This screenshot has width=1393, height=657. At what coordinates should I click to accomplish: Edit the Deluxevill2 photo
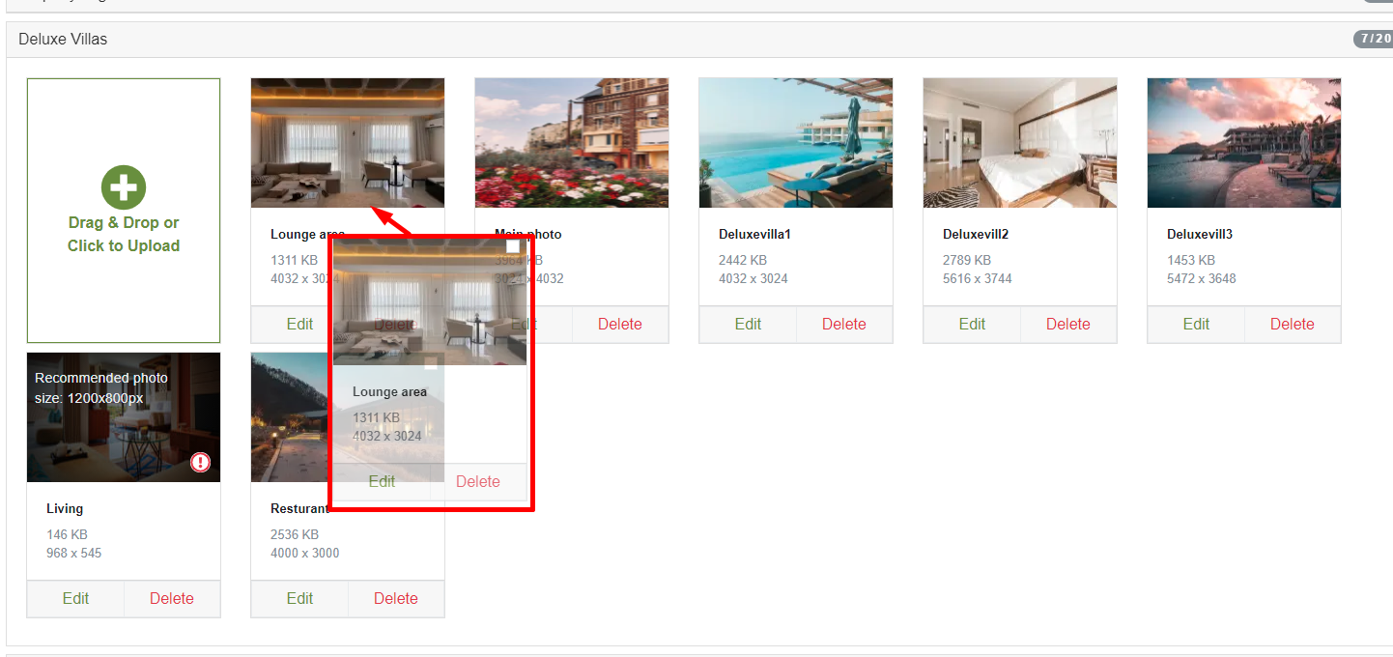point(972,325)
